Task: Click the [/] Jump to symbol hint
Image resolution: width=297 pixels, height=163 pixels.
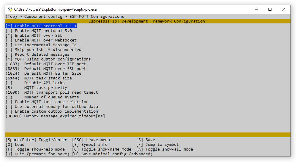Action: pos(157,144)
